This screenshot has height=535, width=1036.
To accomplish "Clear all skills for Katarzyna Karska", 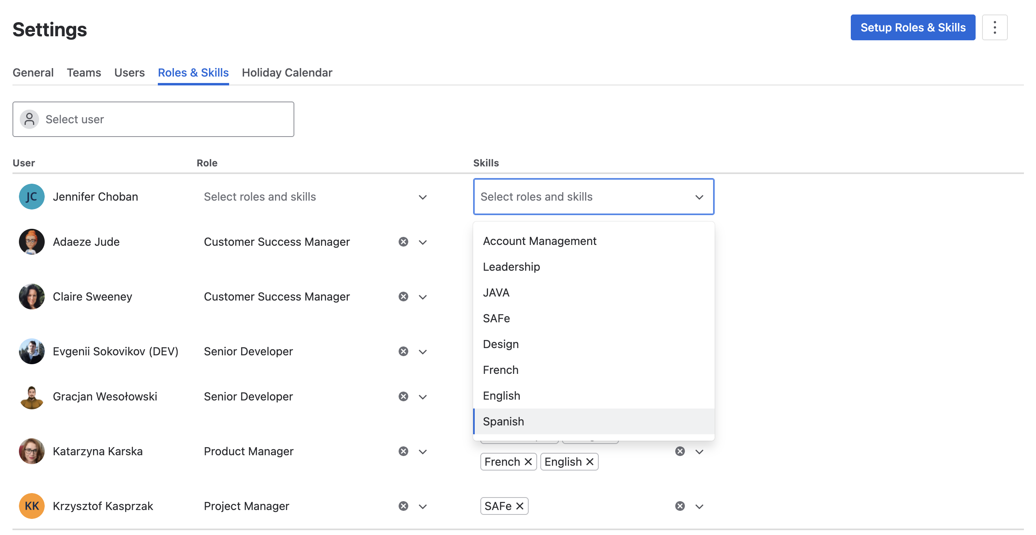I will click(680, 451).
